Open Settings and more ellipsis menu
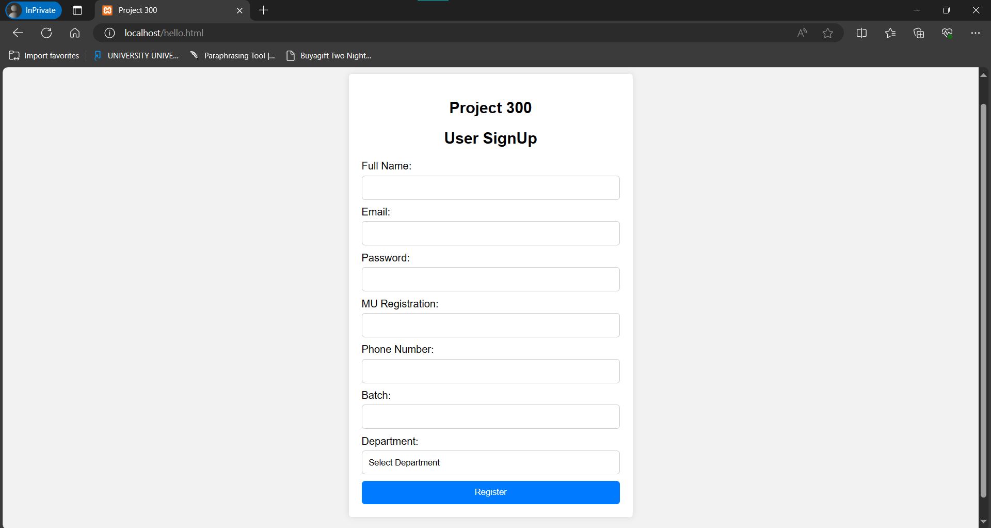Image resolution: width=991 pixels, height=528 pixels. click(976, 33)
